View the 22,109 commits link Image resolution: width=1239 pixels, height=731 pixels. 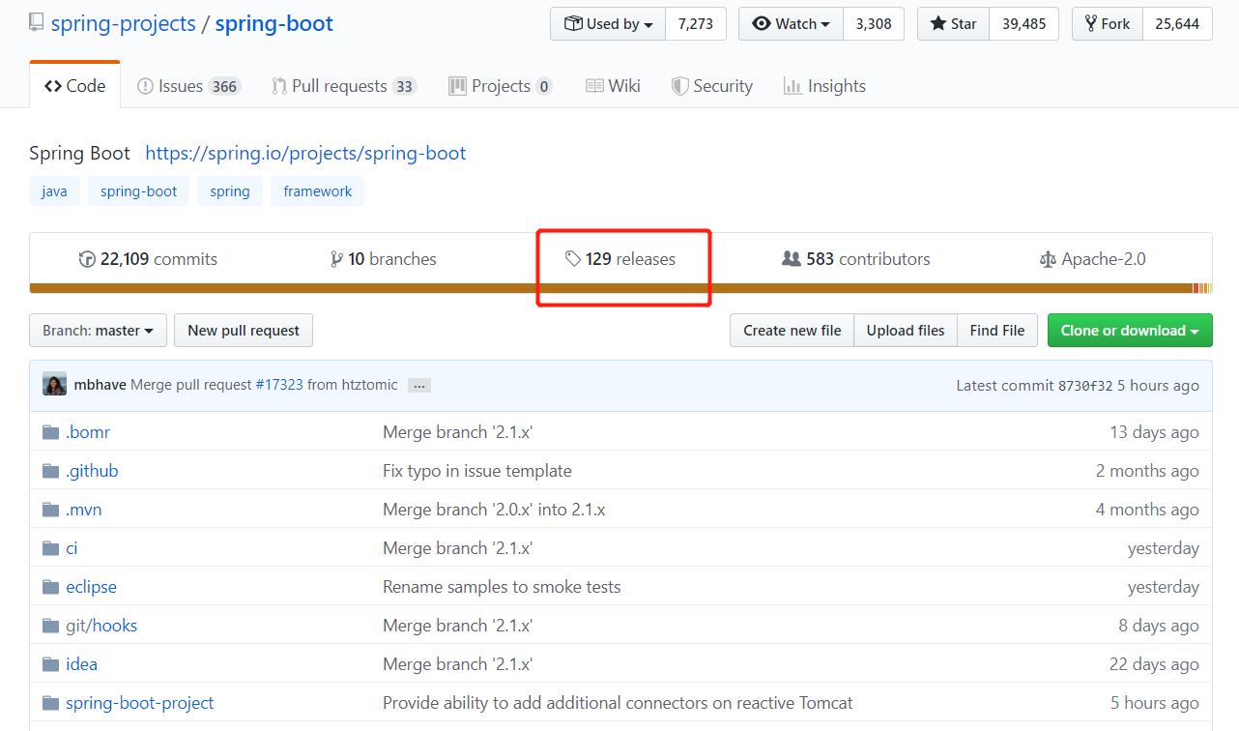pyautogui.click(x=148, y=259)
